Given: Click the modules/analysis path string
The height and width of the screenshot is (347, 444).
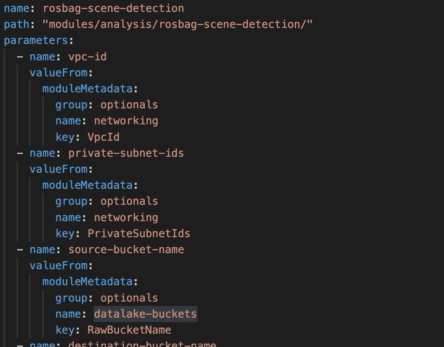Looking at the screenshot, I should click(177, 24).
